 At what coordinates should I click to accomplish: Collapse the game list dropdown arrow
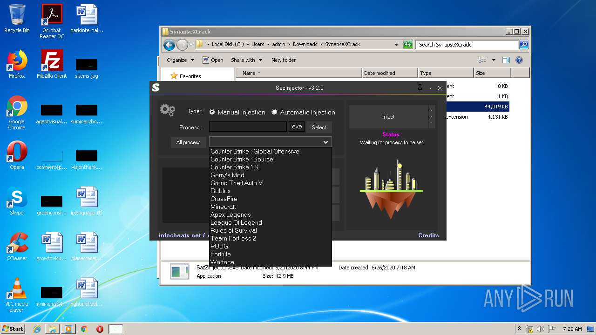tap(326, 142)
